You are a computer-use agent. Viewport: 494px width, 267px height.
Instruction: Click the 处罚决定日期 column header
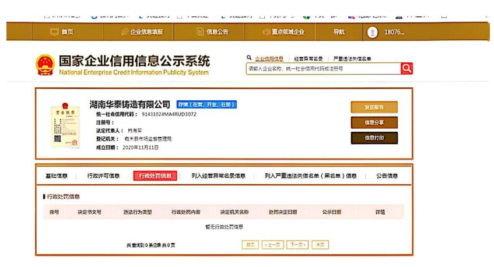(x=283, y=212)
